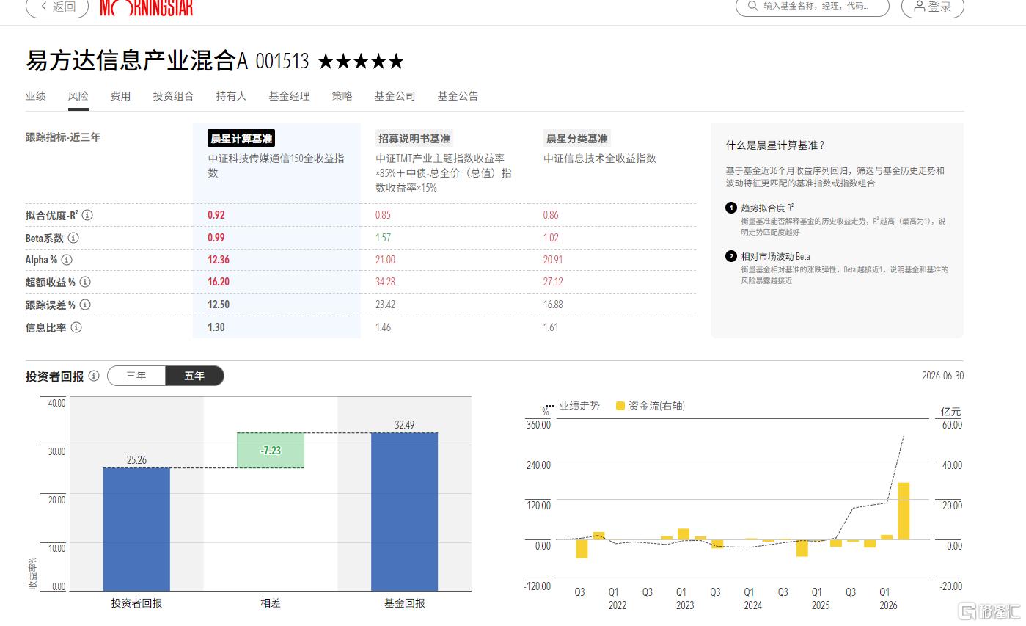Image resolution: width=1026 pixels, height=626 pixels.
Task: Click the Morningstar logo
Action: coord(146,7)
